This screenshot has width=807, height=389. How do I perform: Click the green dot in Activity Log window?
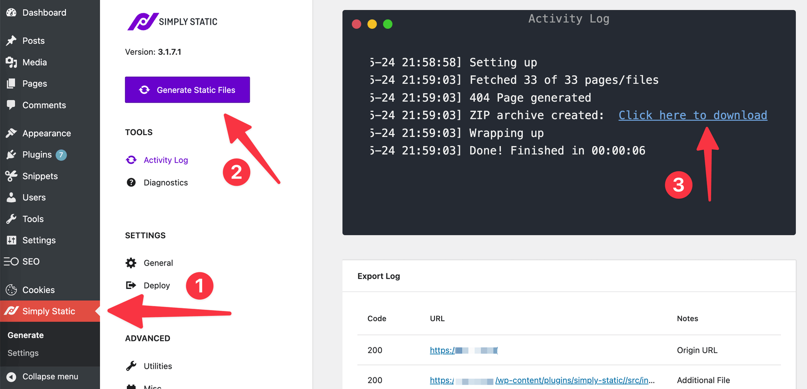(388, 24)
